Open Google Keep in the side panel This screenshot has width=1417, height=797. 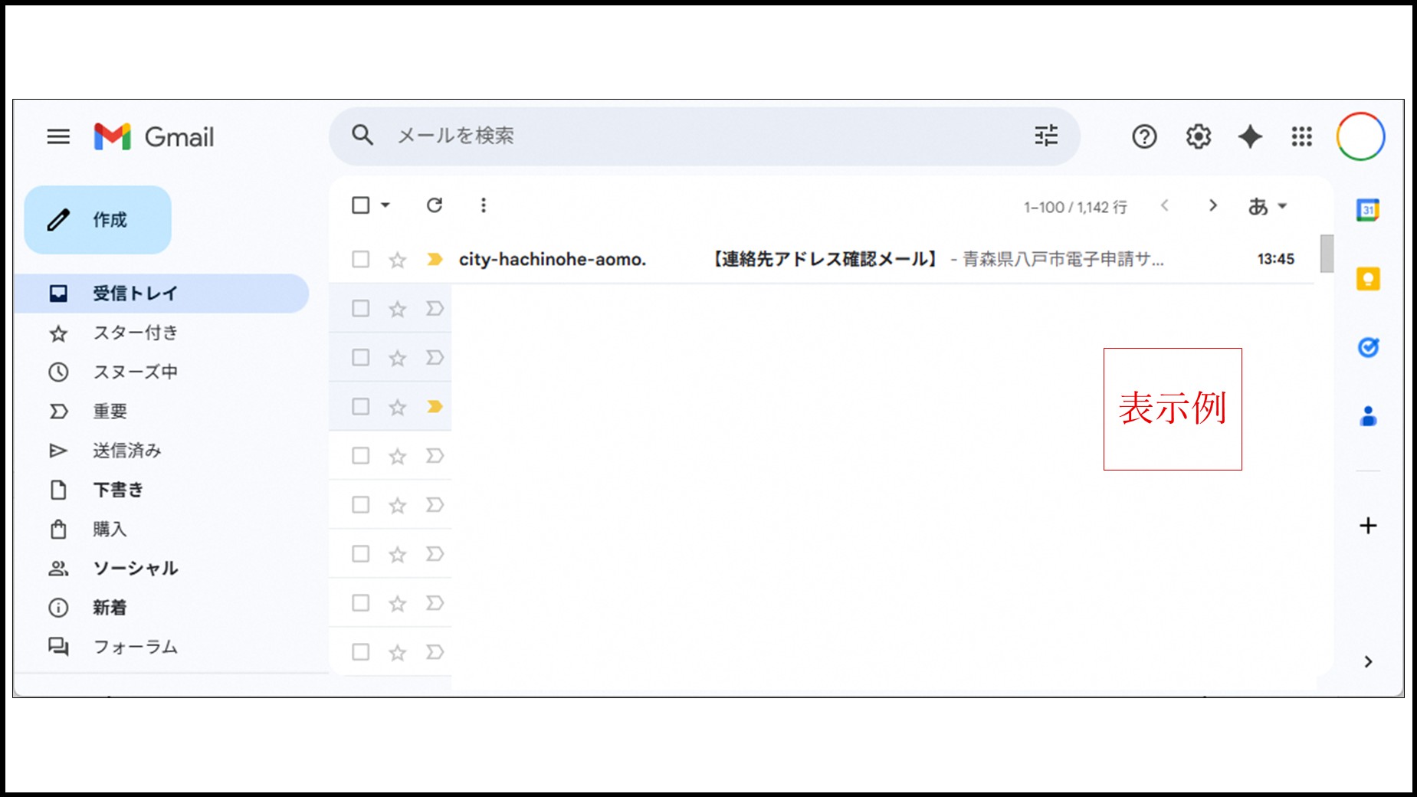1369,278
